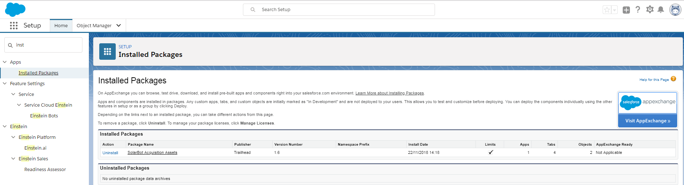Open the notifications bell
Image resolution: width=684 pixels, height=185 pixels.
tap(661, 10)
